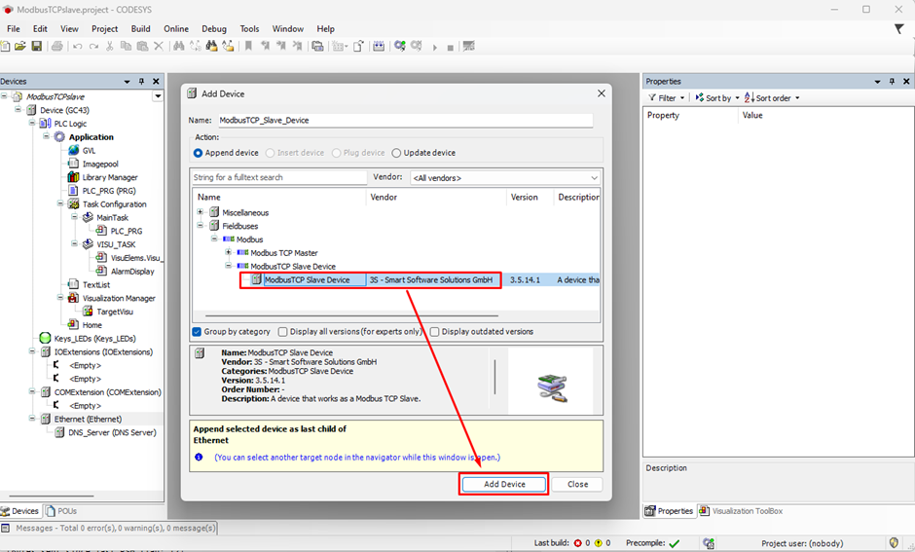Uncheck Group by category checkbox
915x552 pixels.
[x=198, y=331]
